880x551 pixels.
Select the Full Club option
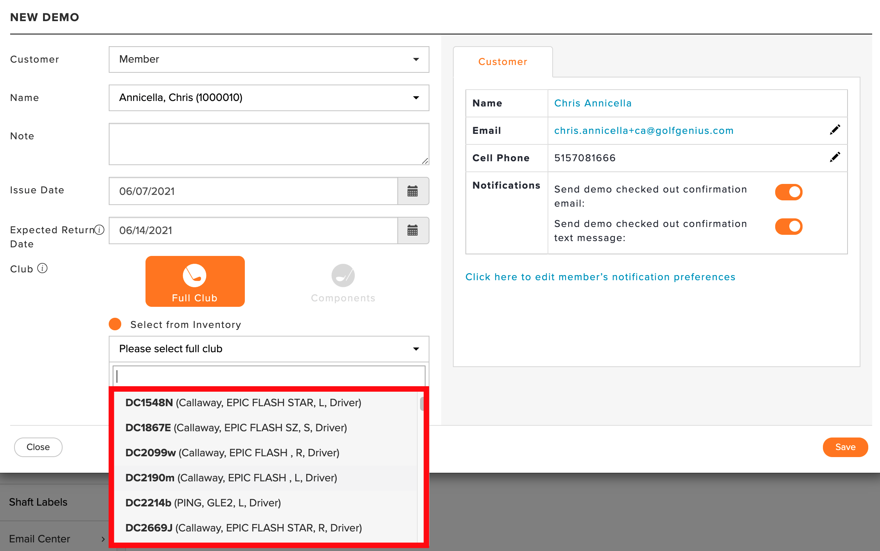195,281
